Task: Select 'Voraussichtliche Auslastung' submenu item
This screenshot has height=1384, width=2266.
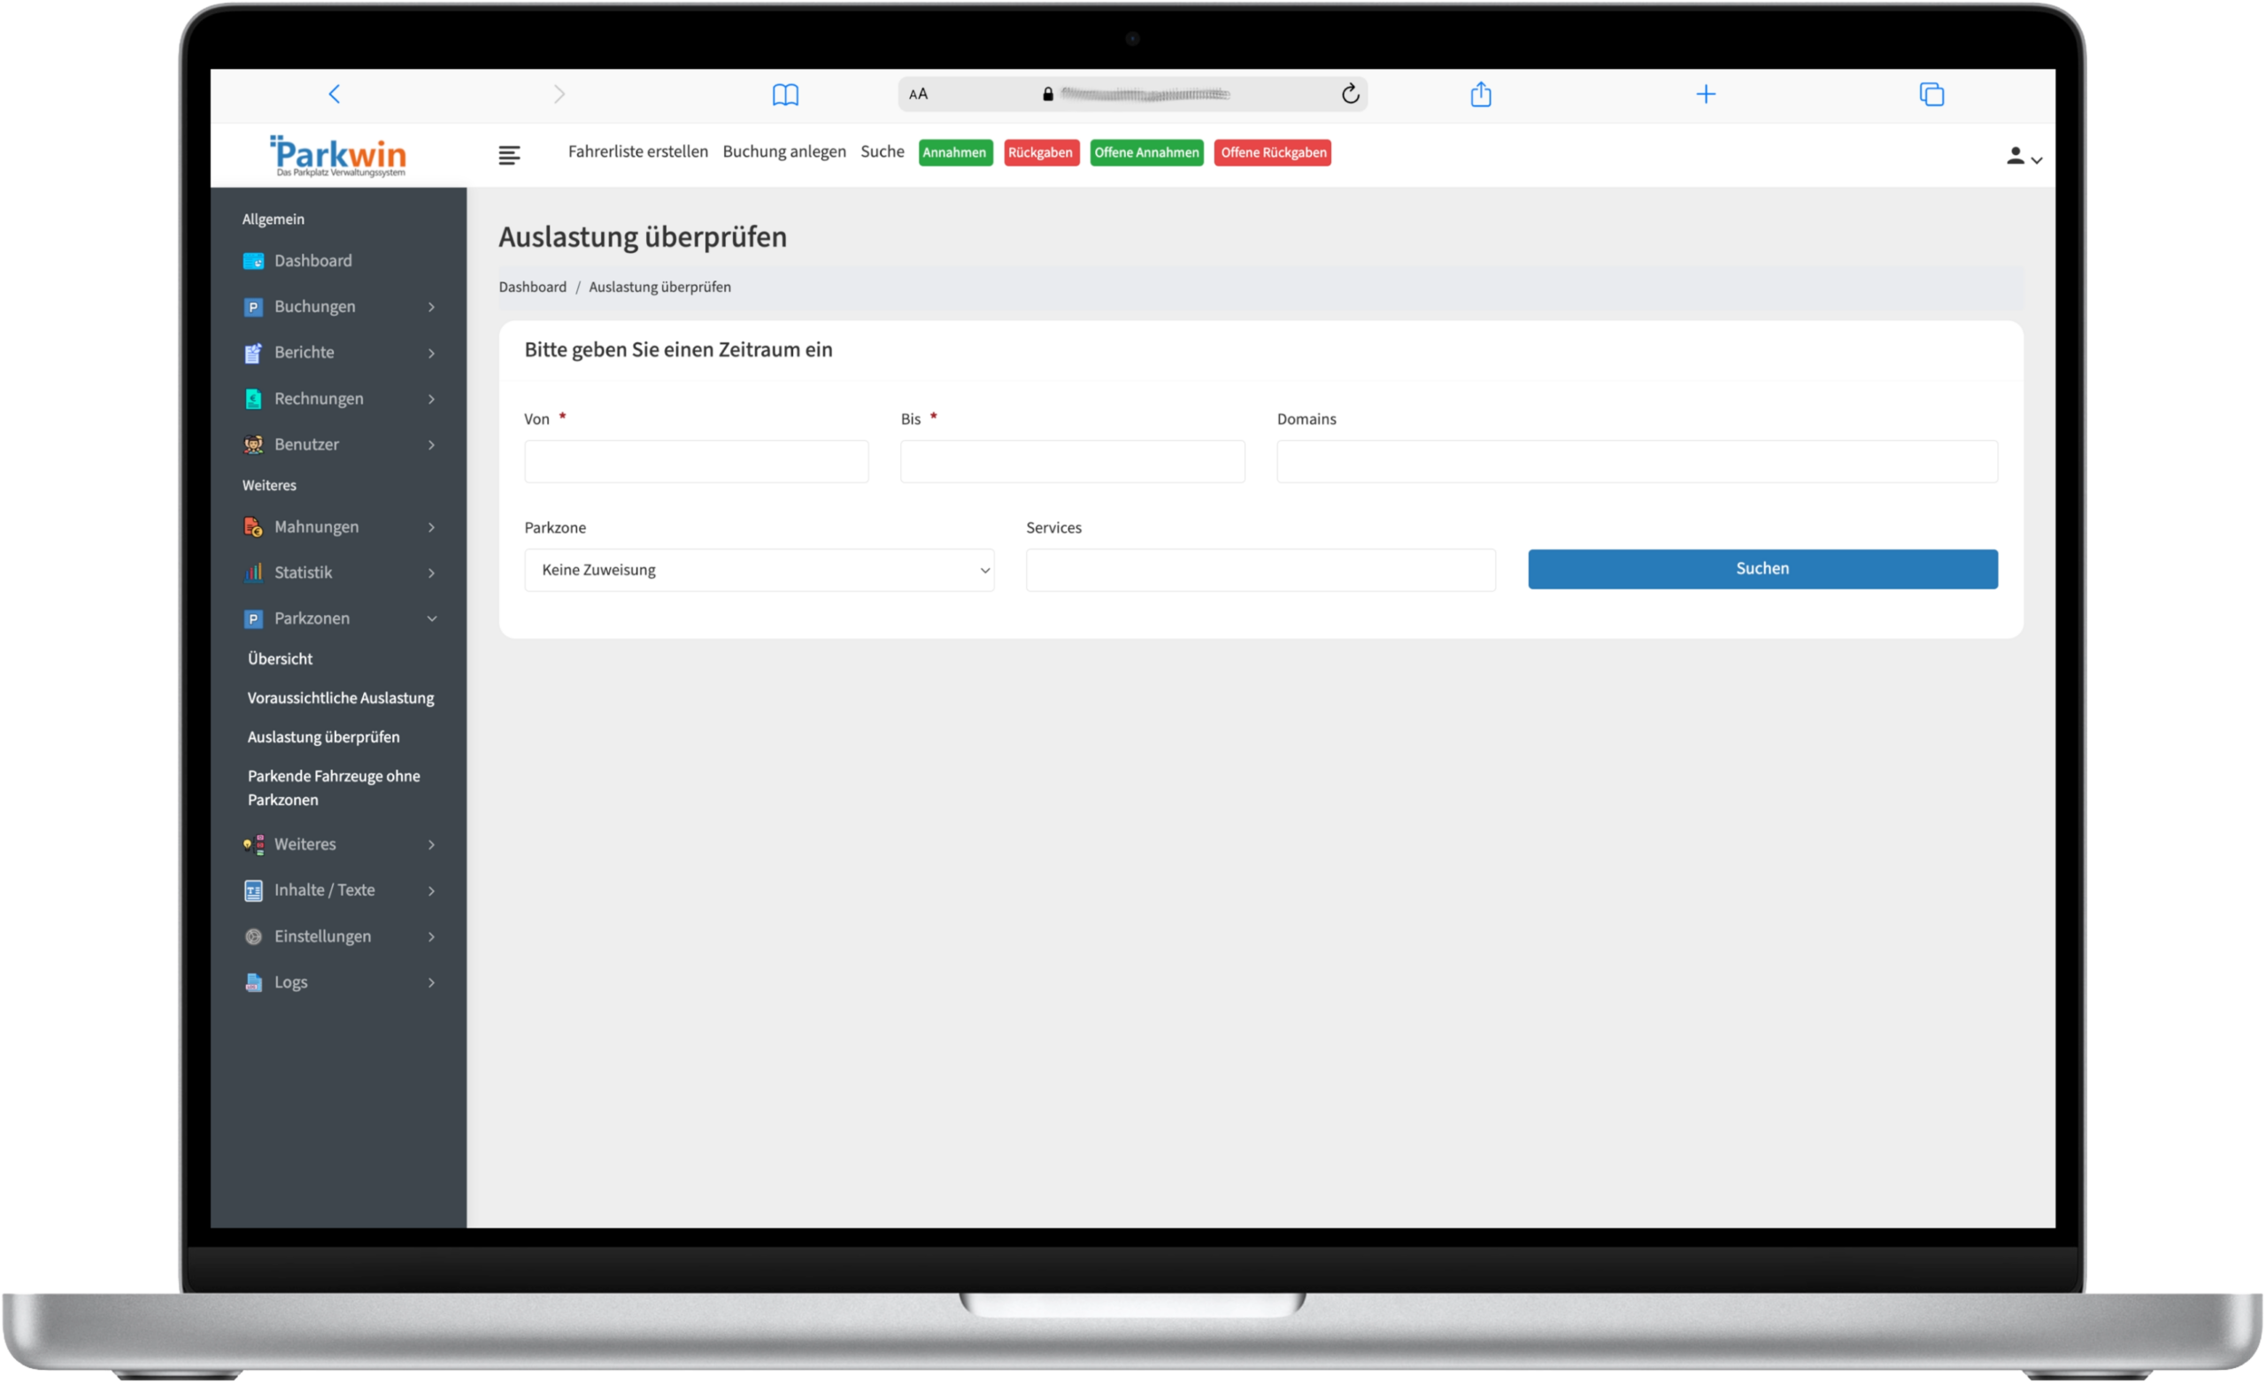Action: coord(340,698)
